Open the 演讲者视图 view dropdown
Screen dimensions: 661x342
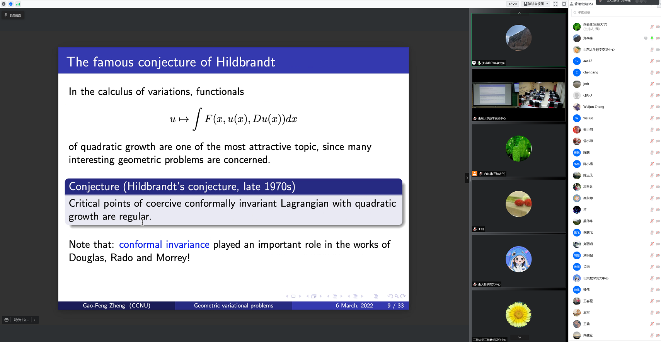point(536,4)
